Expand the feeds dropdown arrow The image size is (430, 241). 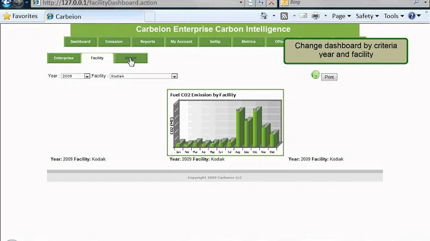point(294,16)
